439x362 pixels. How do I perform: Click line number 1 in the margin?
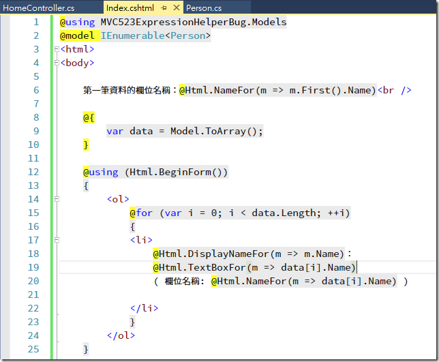click(36, 22)
